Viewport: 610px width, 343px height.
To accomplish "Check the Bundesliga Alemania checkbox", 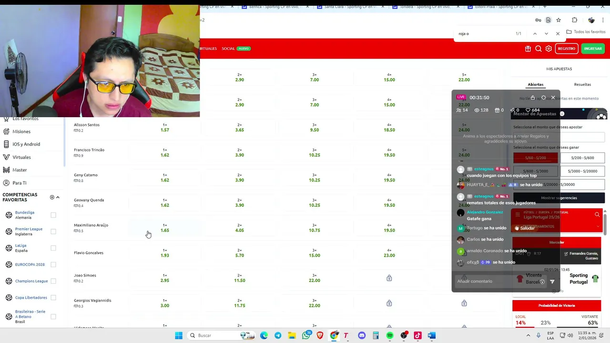I will click(53, 215).
